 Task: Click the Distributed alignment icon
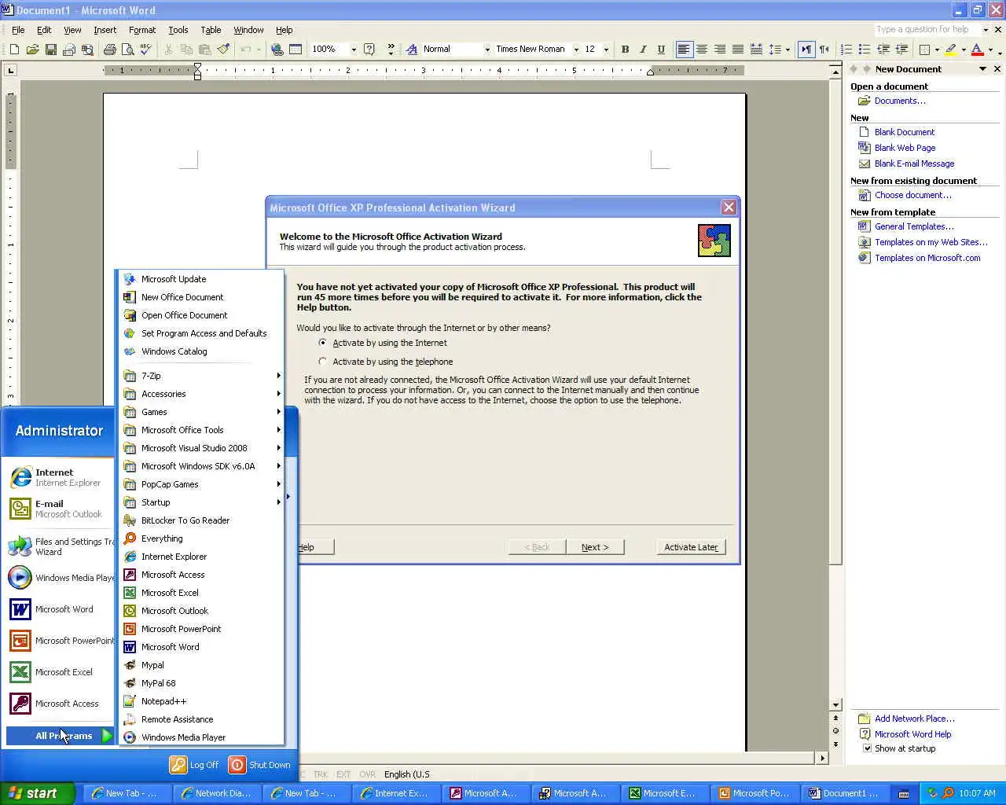pyautogui.click(x=756, y=50)
